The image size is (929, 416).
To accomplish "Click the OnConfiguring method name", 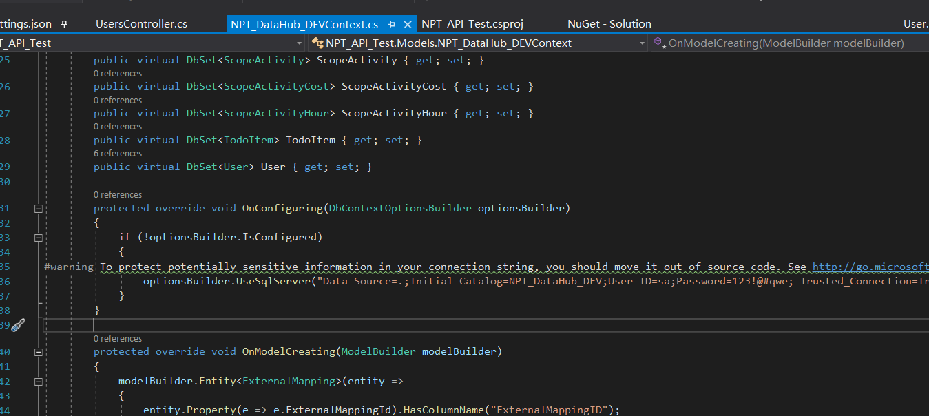I will click(282, 208).
